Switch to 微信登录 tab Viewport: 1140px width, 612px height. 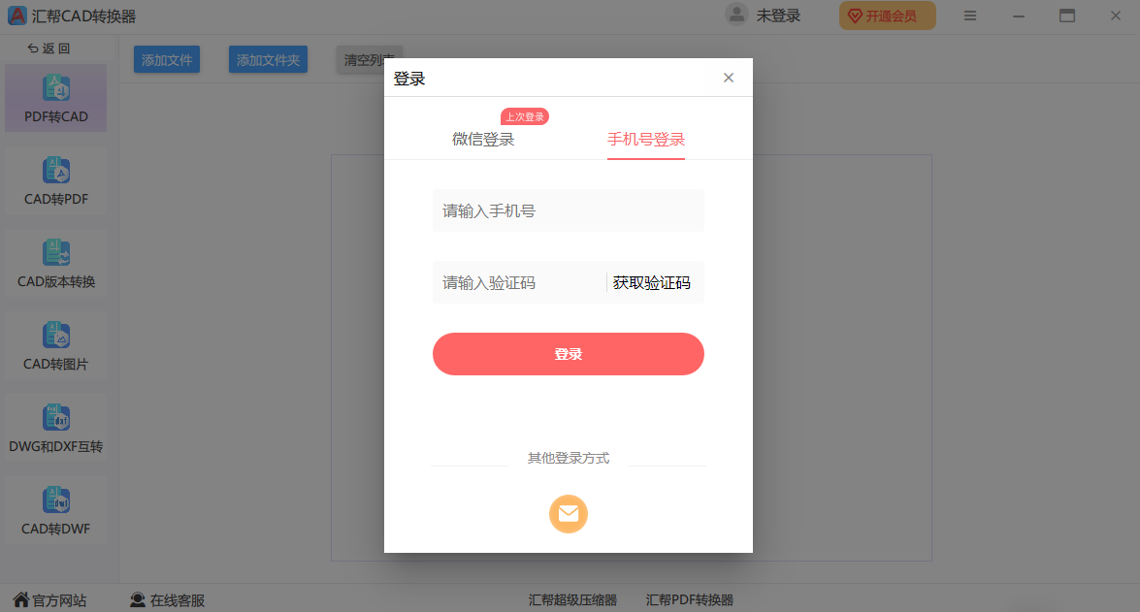483,139
